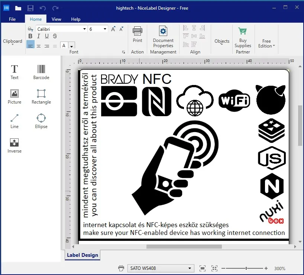Click the Open folder icon in title bar
Screen dimensions: 304x275
point(18,8)
